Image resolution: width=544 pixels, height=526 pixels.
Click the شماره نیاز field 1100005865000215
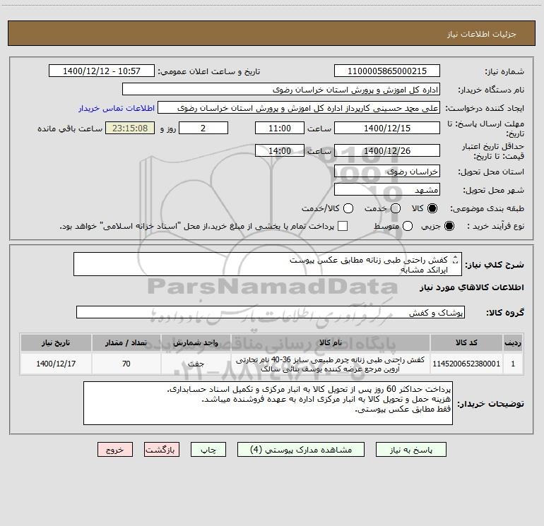point(387,71)
